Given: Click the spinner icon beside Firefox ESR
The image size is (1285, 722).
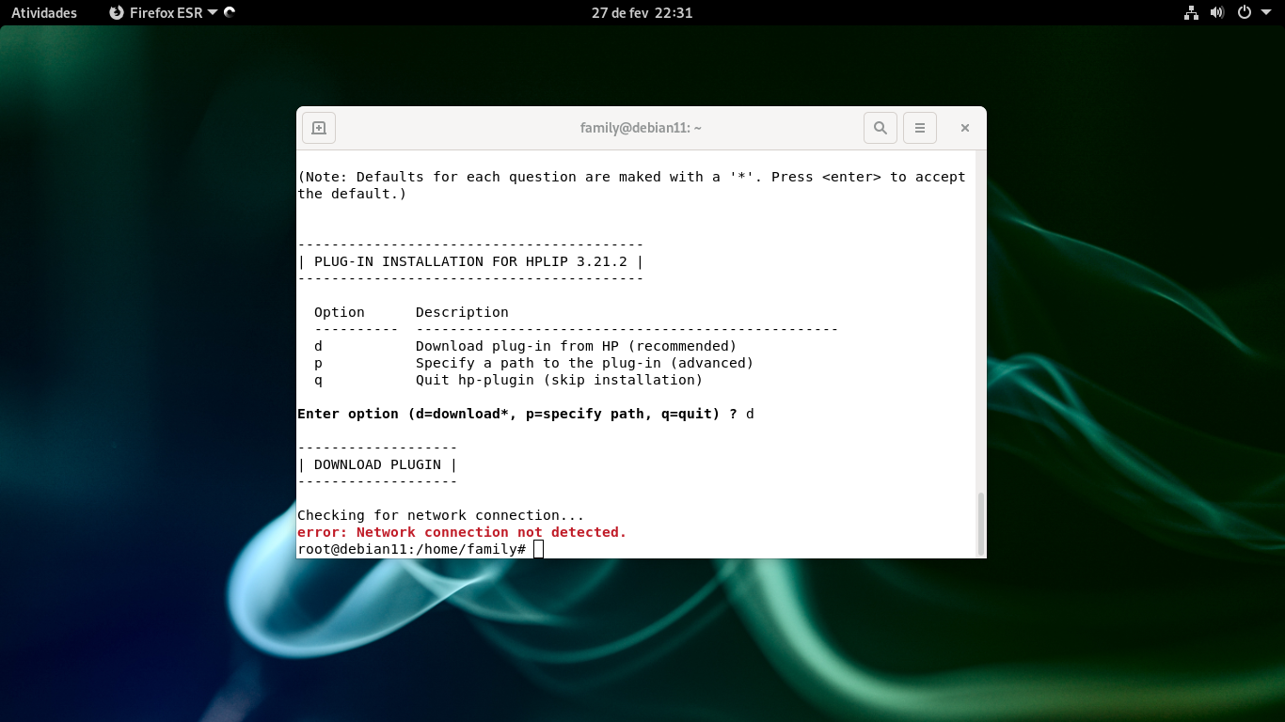Looking at the screenshot, I should [x=230, y=13].
